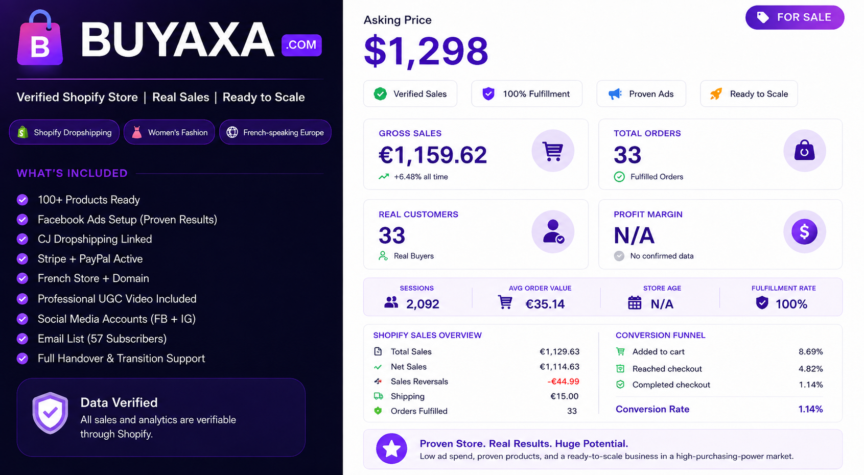The height and width of the screenshot is (475, 864).
Task: Click the dollar coin icon in Profit Margin
Action: (x=804, y=231)
